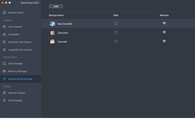Click the Startup Items Manager rocket icon
The height and width of the screenshot is (121, 195).
4,79
